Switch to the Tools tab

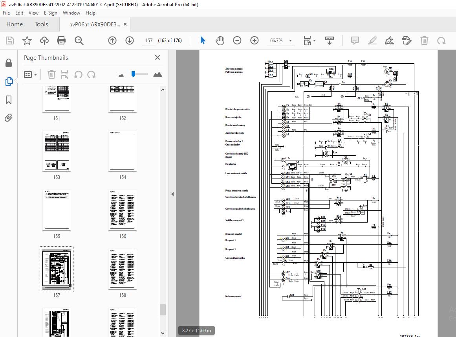point(41,24)
